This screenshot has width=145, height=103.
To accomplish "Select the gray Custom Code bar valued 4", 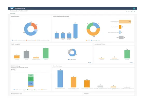I will [x=100, y=86].
